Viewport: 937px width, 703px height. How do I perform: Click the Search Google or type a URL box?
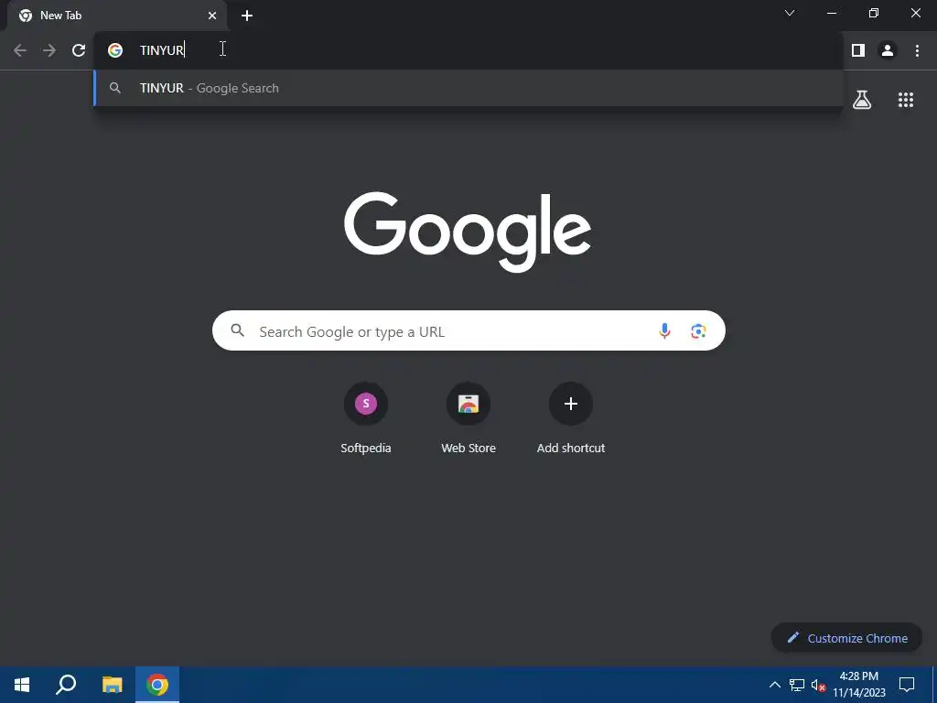(x=468, y=330)
